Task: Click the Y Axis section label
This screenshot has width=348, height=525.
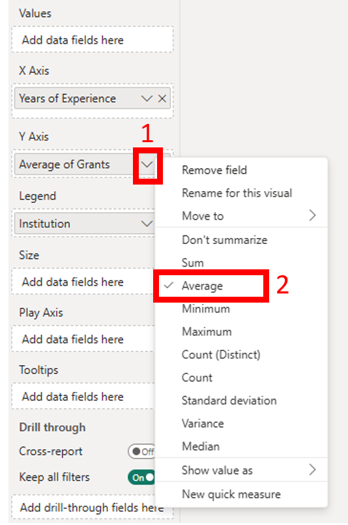Action: (x=34, y=136)
